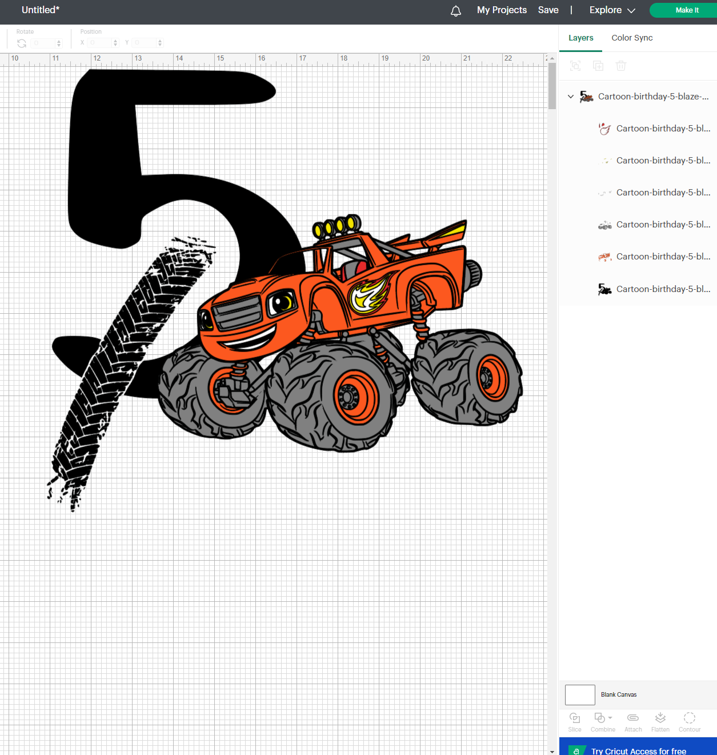Select the Flatten tool
Image resolution: width=717 pixels, height=755 pixels.
(x=660, y=721)
